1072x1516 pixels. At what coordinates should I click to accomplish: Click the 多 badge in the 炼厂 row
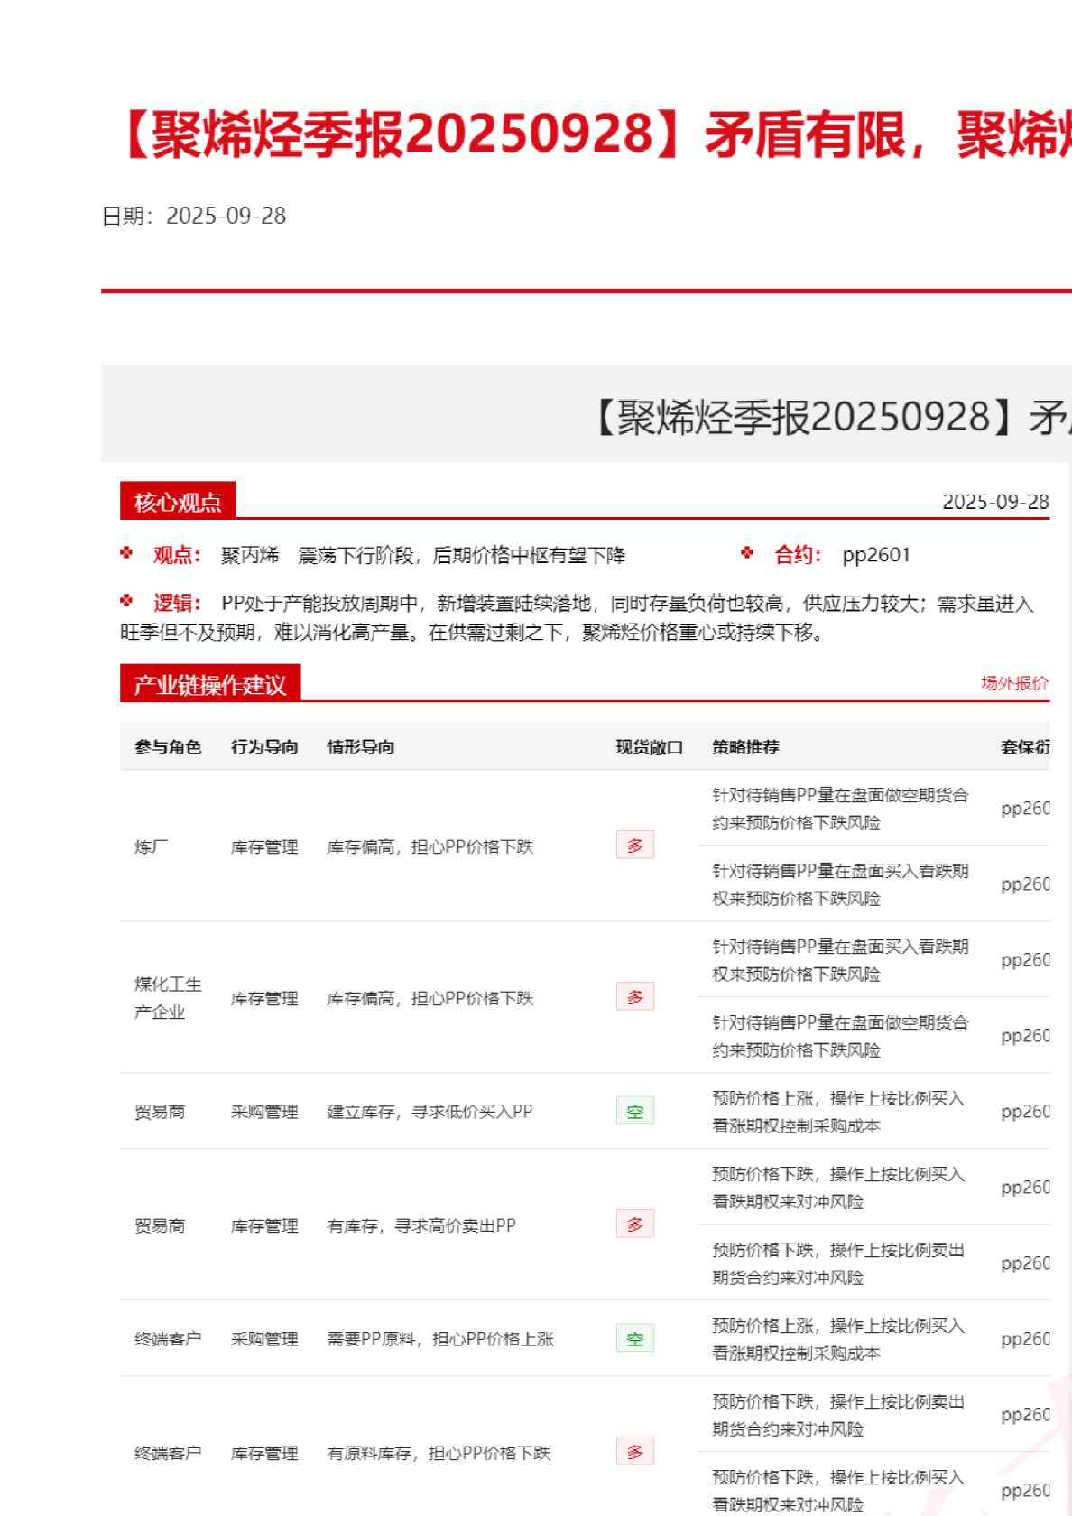635,846
